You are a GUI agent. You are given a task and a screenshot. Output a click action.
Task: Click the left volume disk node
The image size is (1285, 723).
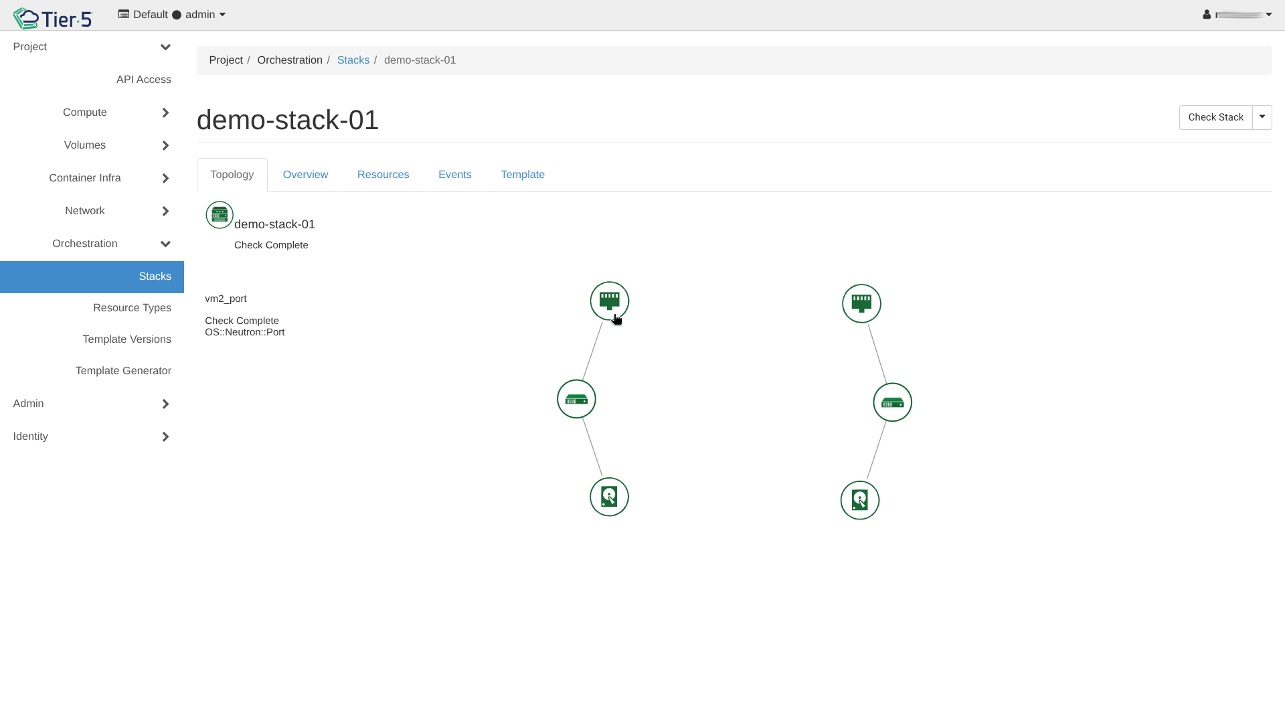tap(609, 497)
